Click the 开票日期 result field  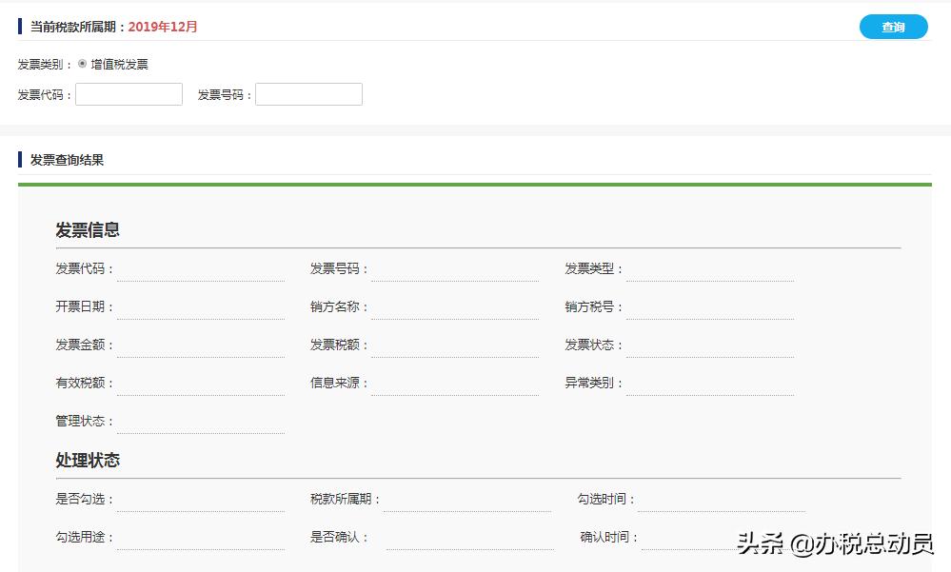[x=200, y=307]
